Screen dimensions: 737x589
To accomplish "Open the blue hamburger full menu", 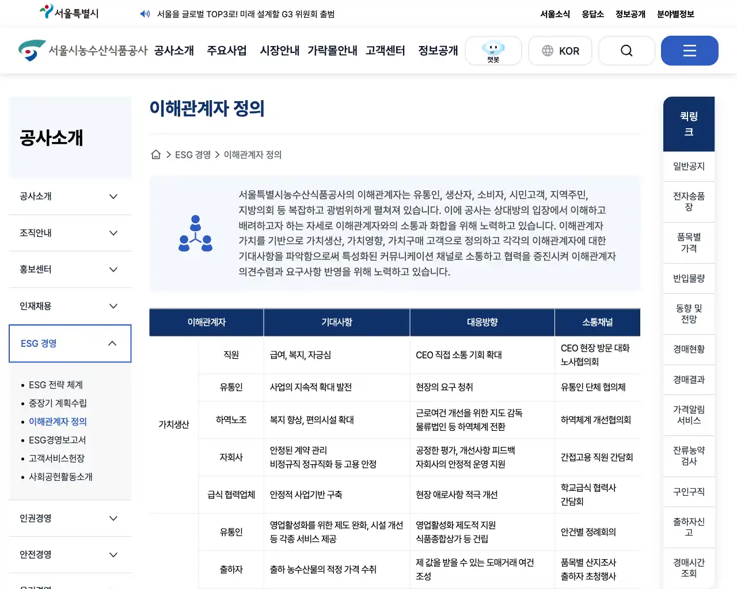I will tap(690, 51).
